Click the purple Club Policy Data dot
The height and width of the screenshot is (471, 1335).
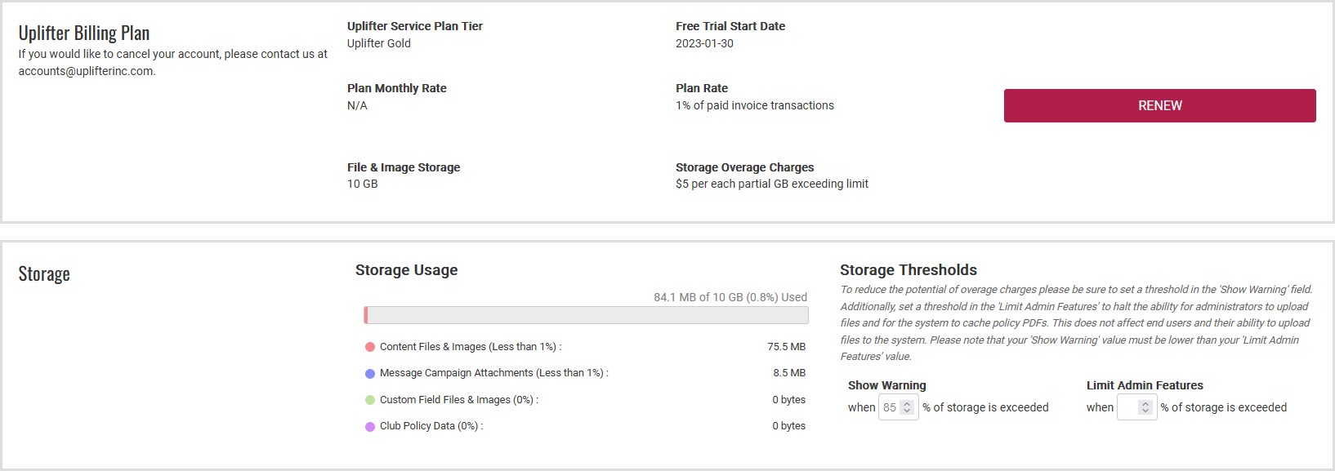pyautogui.click(x=370, y=426)
